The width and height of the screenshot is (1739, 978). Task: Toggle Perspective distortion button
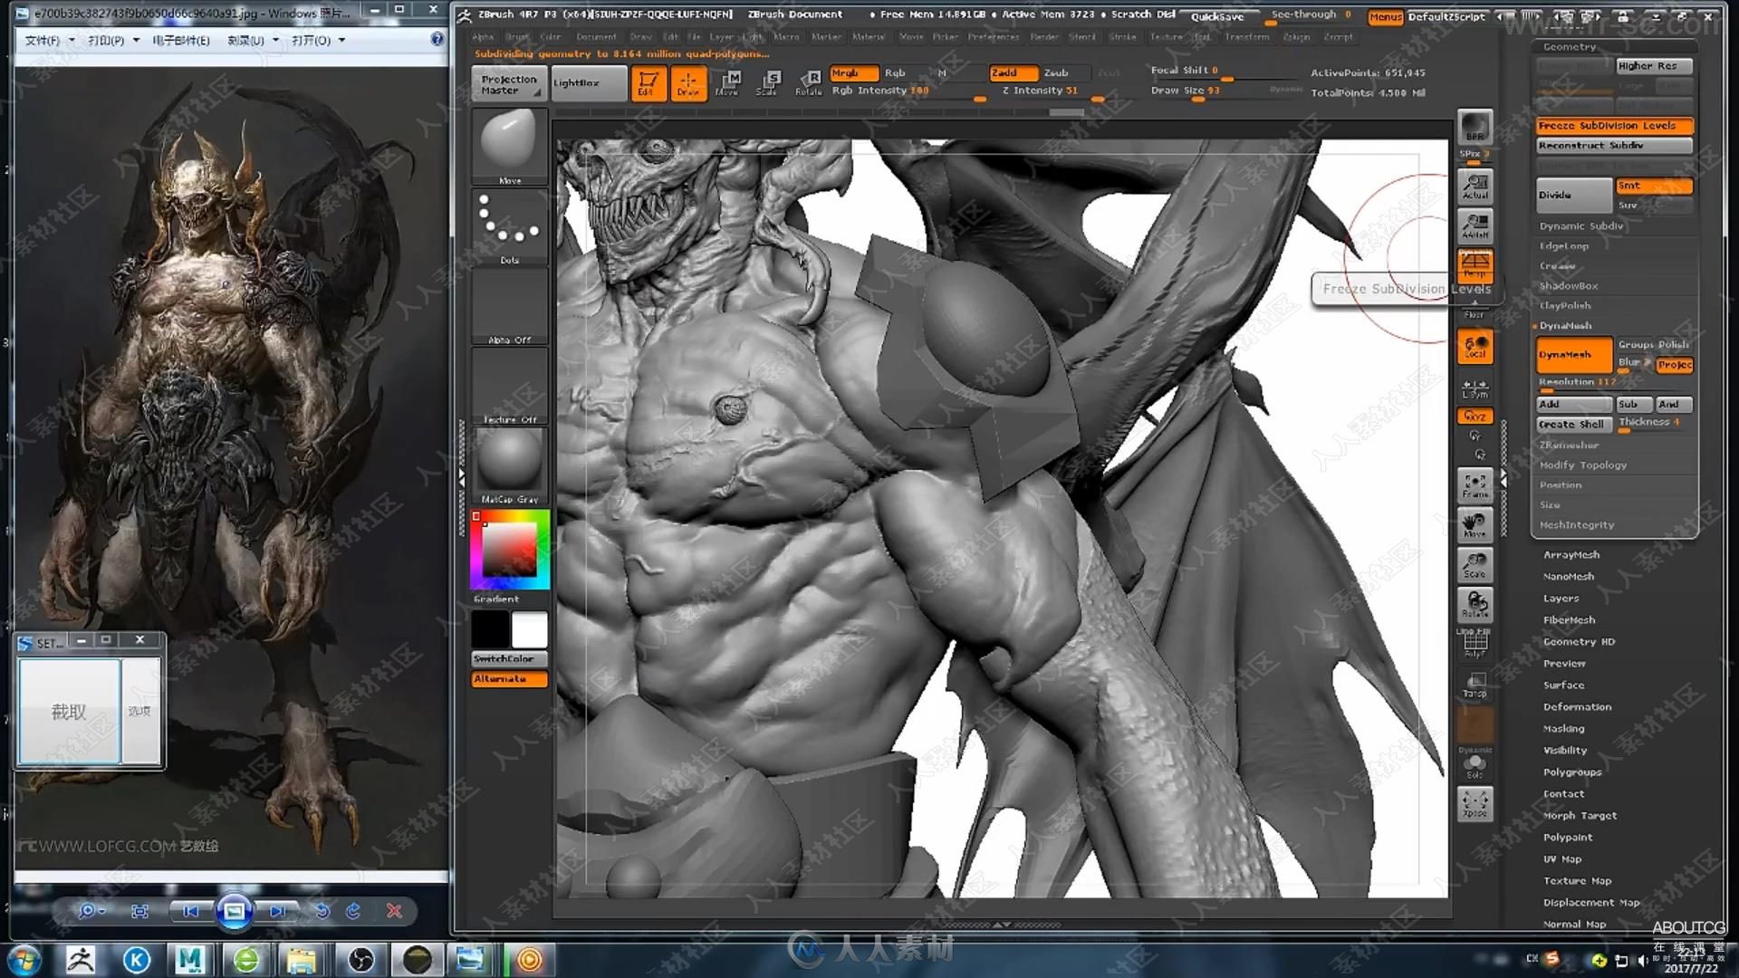(x=1475, y=265)
